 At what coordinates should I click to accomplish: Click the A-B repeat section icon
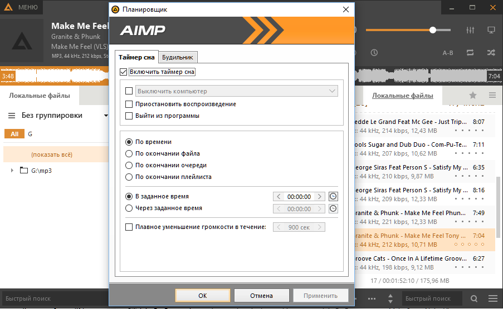click(448, 53)
